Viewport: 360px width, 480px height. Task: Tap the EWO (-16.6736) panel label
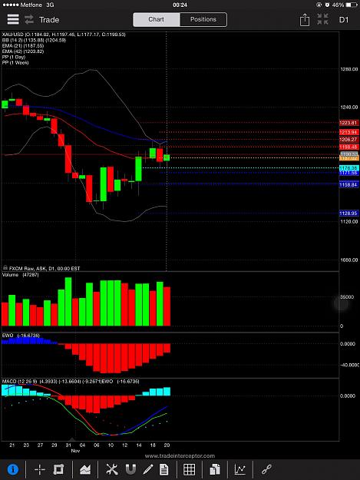[x=21, y=335]
